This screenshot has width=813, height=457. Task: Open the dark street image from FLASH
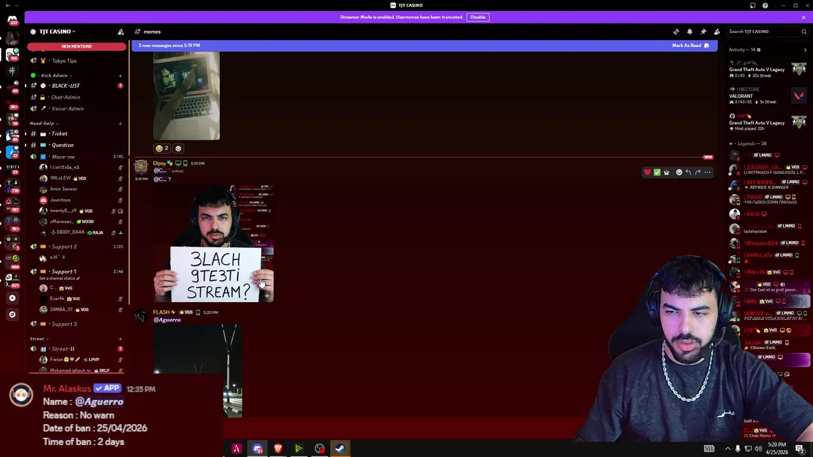point(198,371)
